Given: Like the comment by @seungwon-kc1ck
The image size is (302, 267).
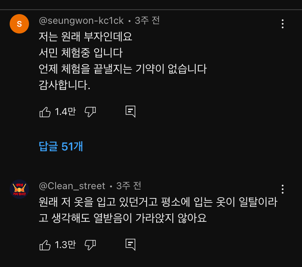Looking at the screenshot, I should pos(45,112).
